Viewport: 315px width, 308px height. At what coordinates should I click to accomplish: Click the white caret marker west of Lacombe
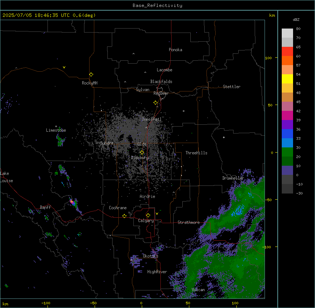145,72
